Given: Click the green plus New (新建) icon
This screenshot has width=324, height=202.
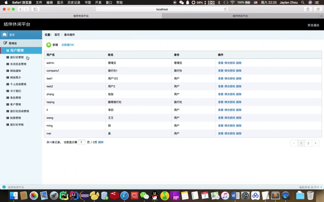Looking at the screenshot, I should pos(48,45).
